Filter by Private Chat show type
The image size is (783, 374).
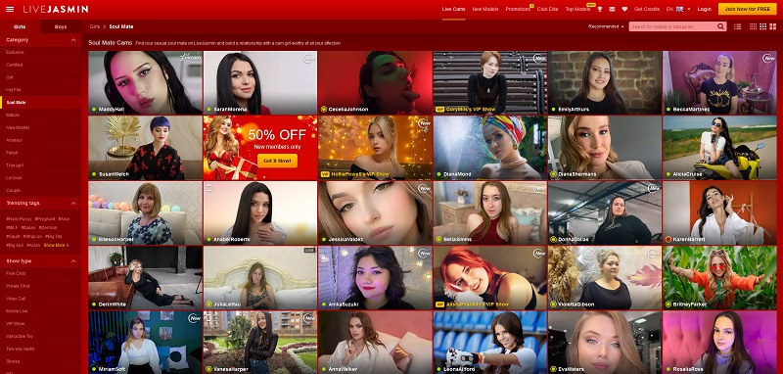18,286
